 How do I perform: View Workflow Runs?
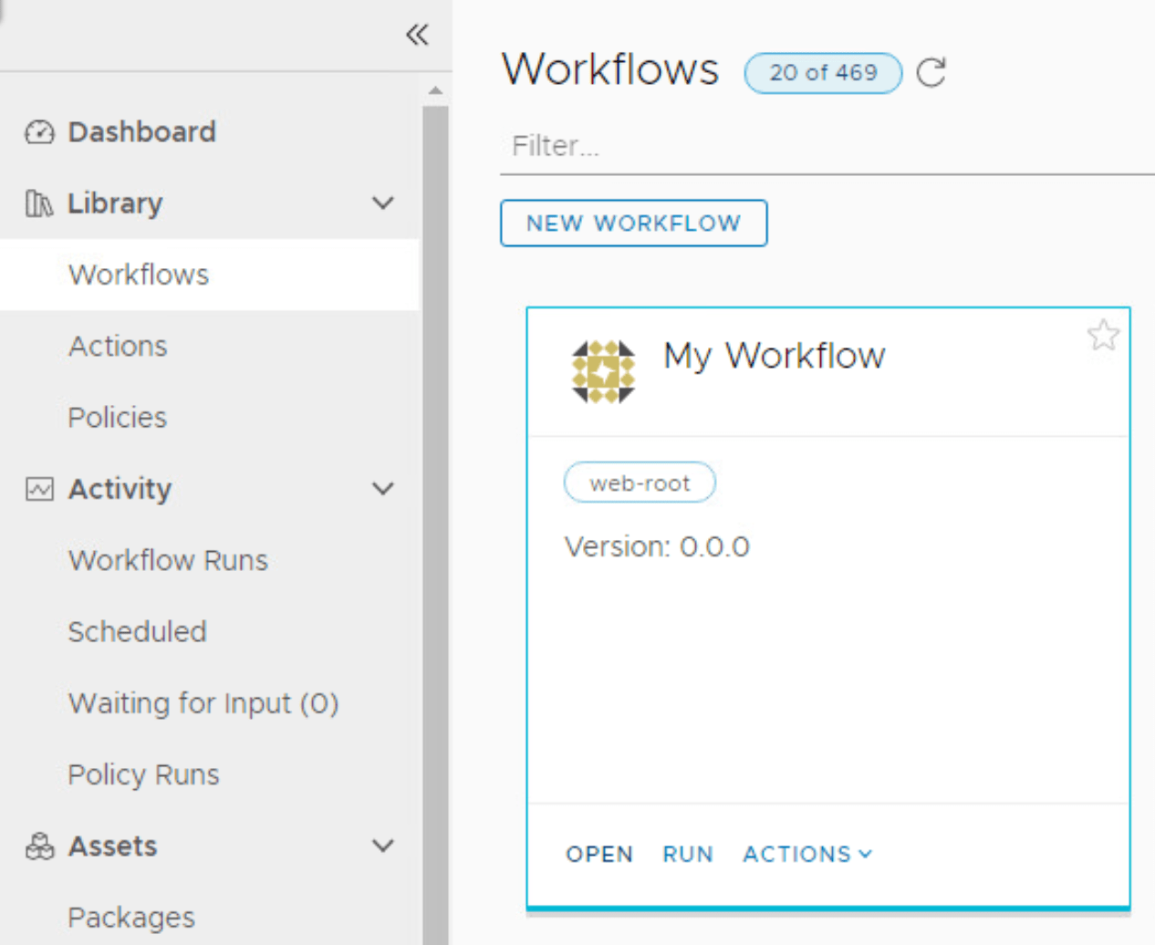(x=168, y=560)
